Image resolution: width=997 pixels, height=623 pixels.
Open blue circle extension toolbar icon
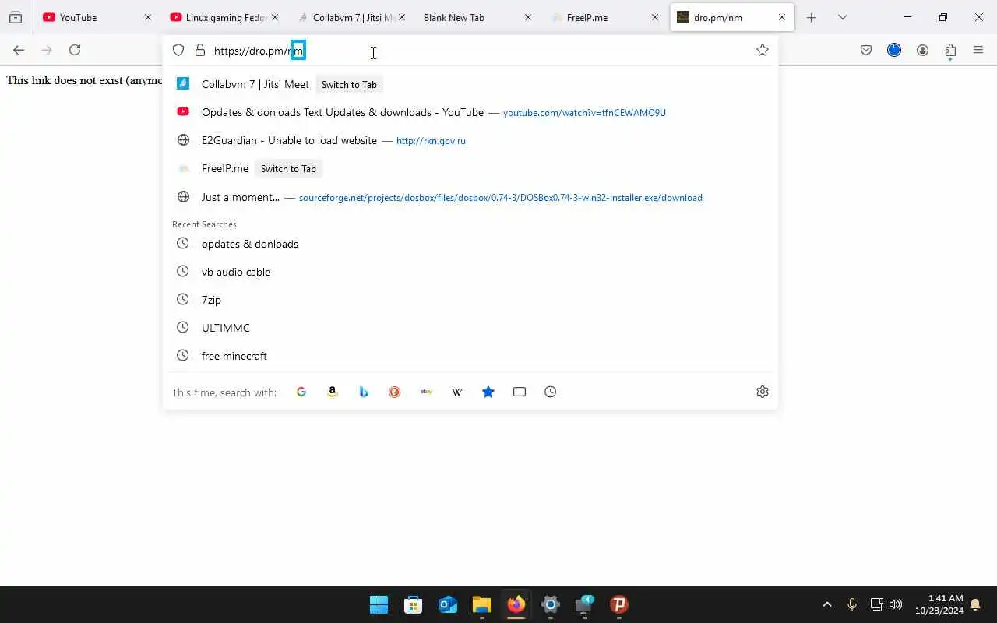[894, 50]
